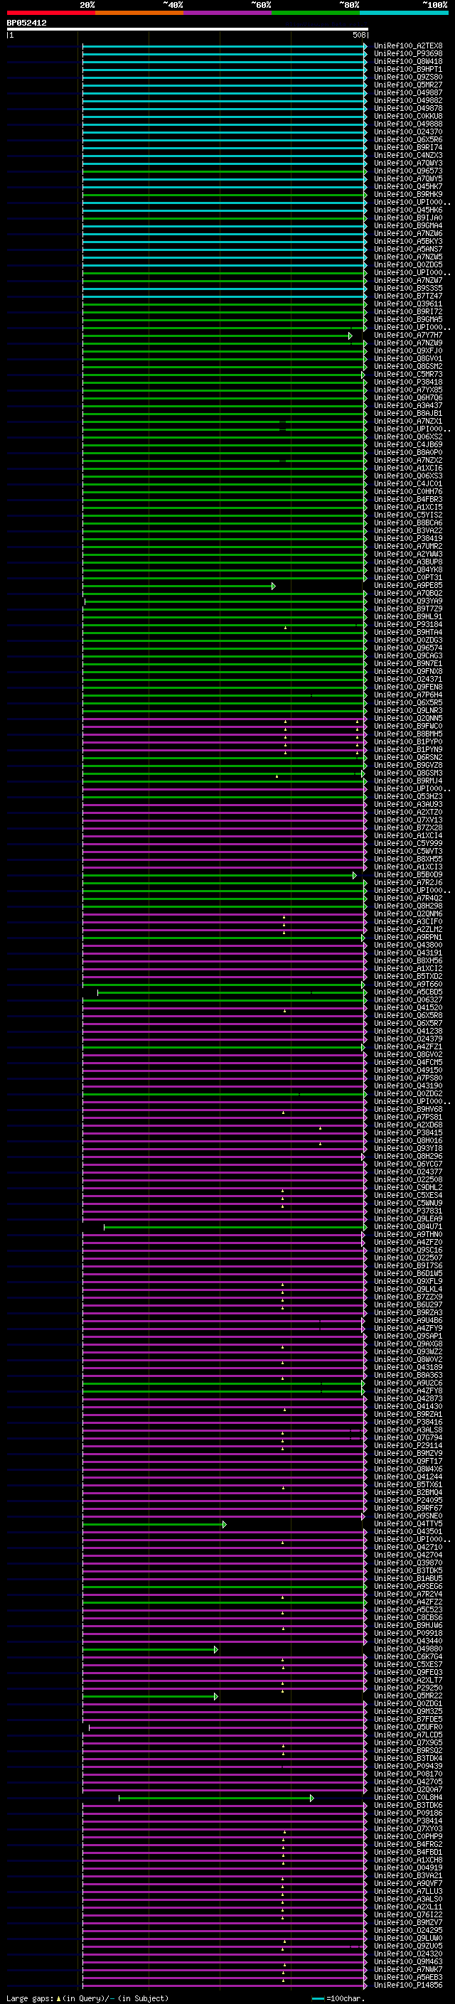Click label UniRef100_Q9CAG3
This screenshot has height=2004, width=455.
click(407, 656)
